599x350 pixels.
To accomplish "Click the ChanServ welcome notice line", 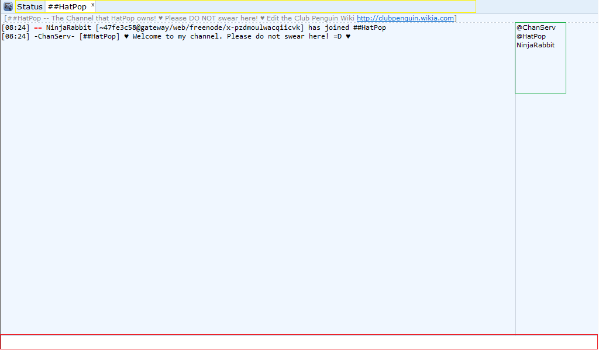I will [176, 36].
